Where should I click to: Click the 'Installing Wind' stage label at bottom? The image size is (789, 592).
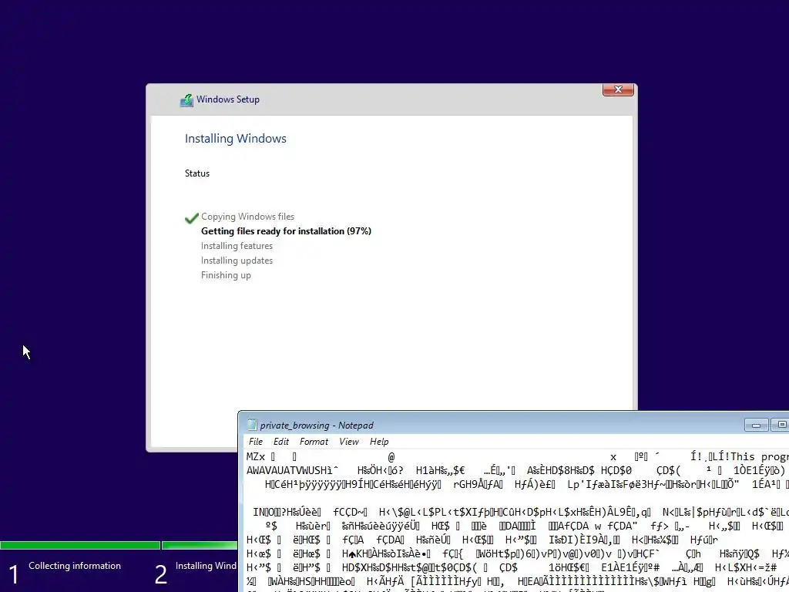[206, 566]
